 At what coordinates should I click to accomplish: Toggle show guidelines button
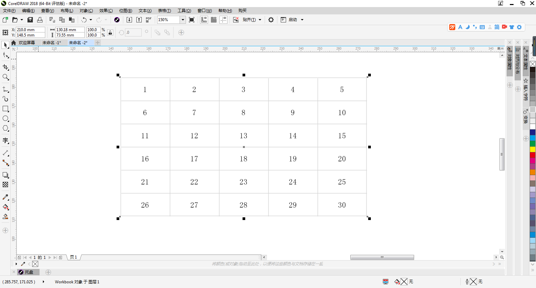(x=223, y=20)
